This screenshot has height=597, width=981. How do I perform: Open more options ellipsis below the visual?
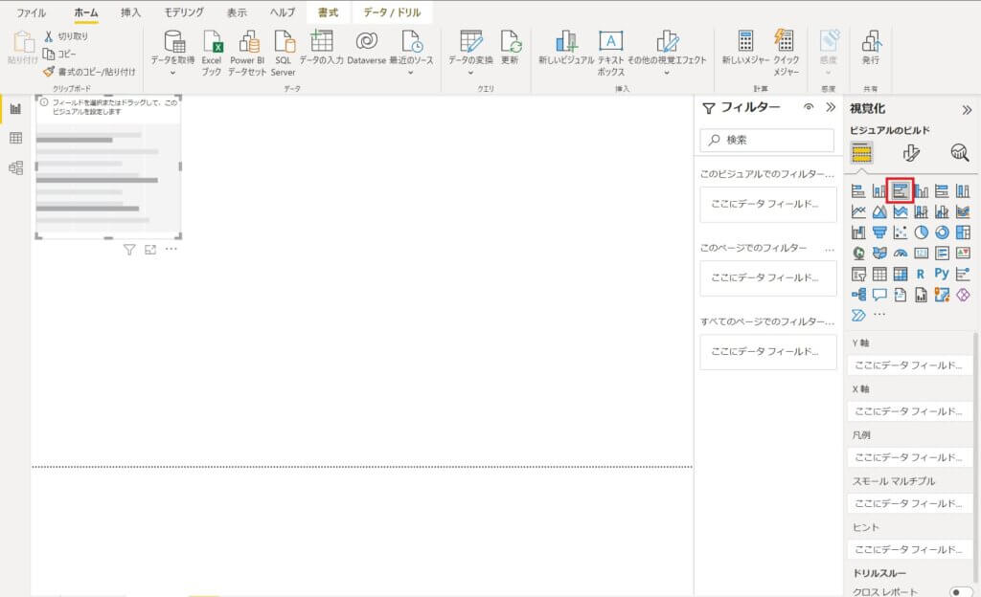[171, 249]
